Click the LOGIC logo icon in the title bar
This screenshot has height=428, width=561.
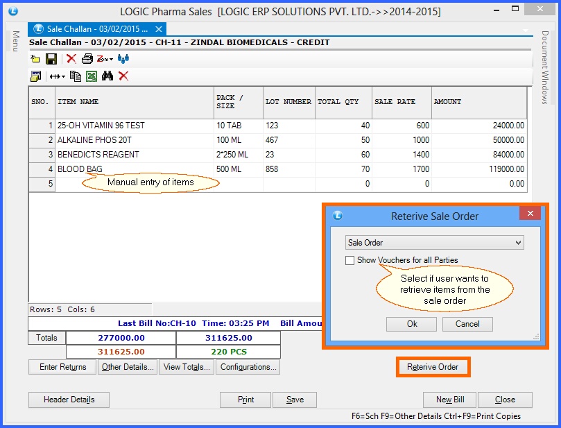[x=13, y=11]
